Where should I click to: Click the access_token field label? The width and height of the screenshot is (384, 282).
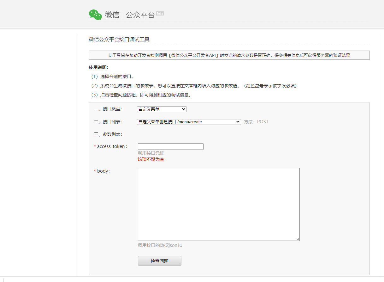coord(111,146)
